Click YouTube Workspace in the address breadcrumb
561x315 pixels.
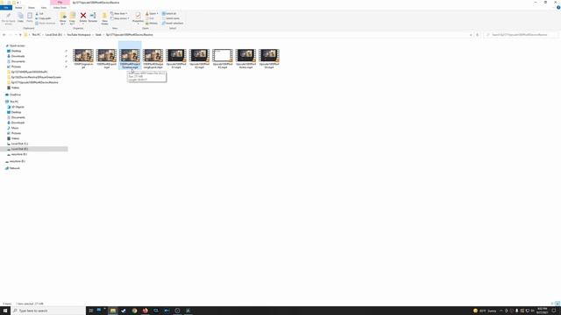coord(79,35)
